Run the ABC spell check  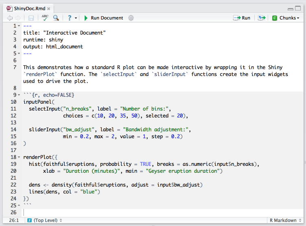tap(45, 18)
